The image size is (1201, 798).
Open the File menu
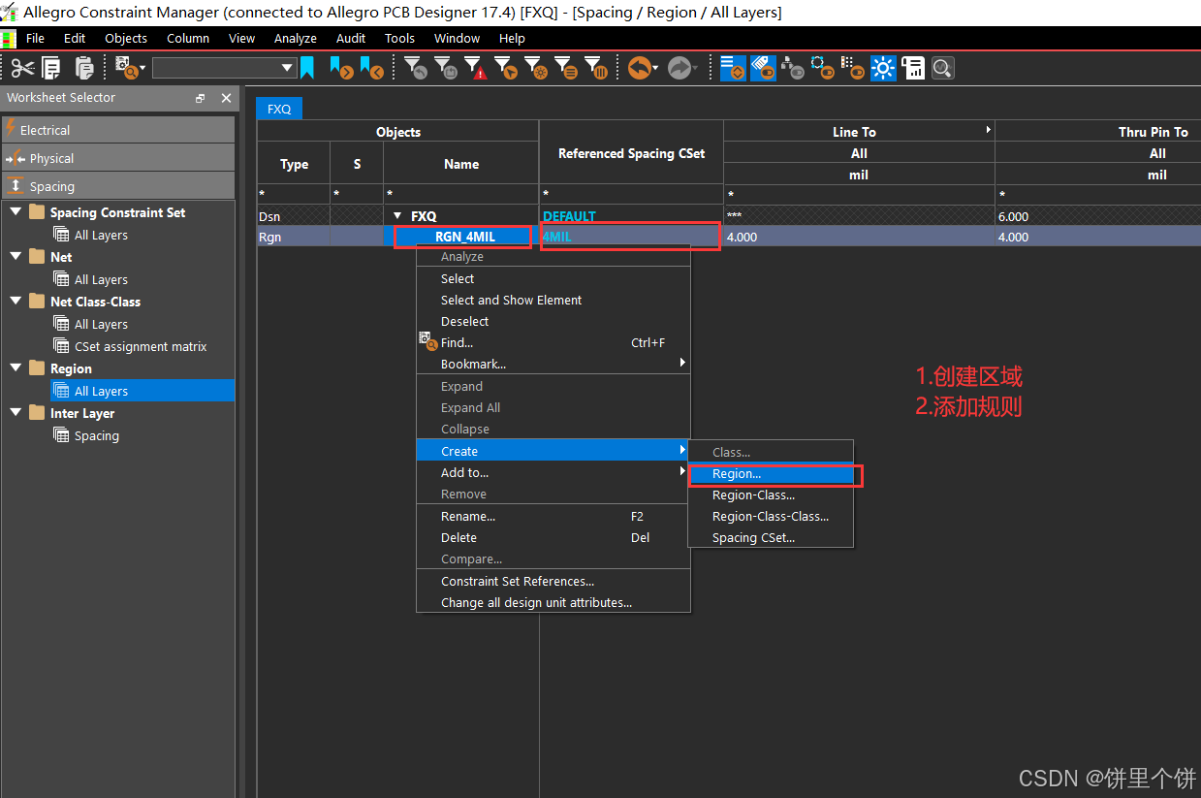click(x=35, y=38)
